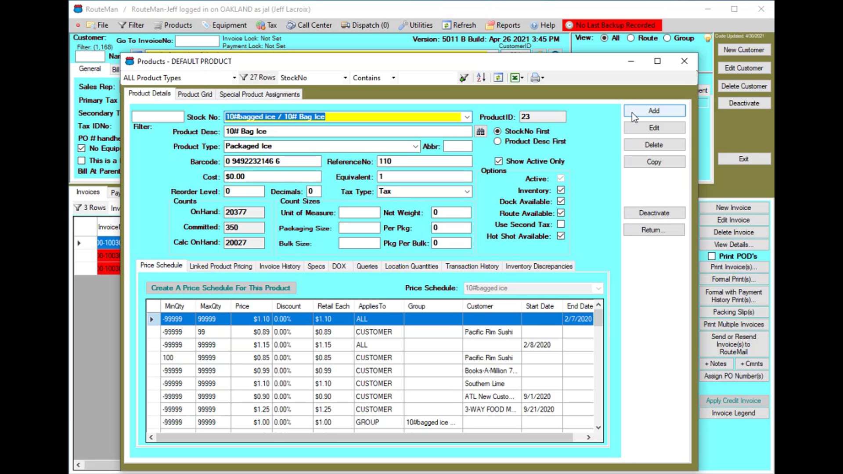
Task: Click Create A Price Schedule For This Product
Action: [x=221, y=288]
